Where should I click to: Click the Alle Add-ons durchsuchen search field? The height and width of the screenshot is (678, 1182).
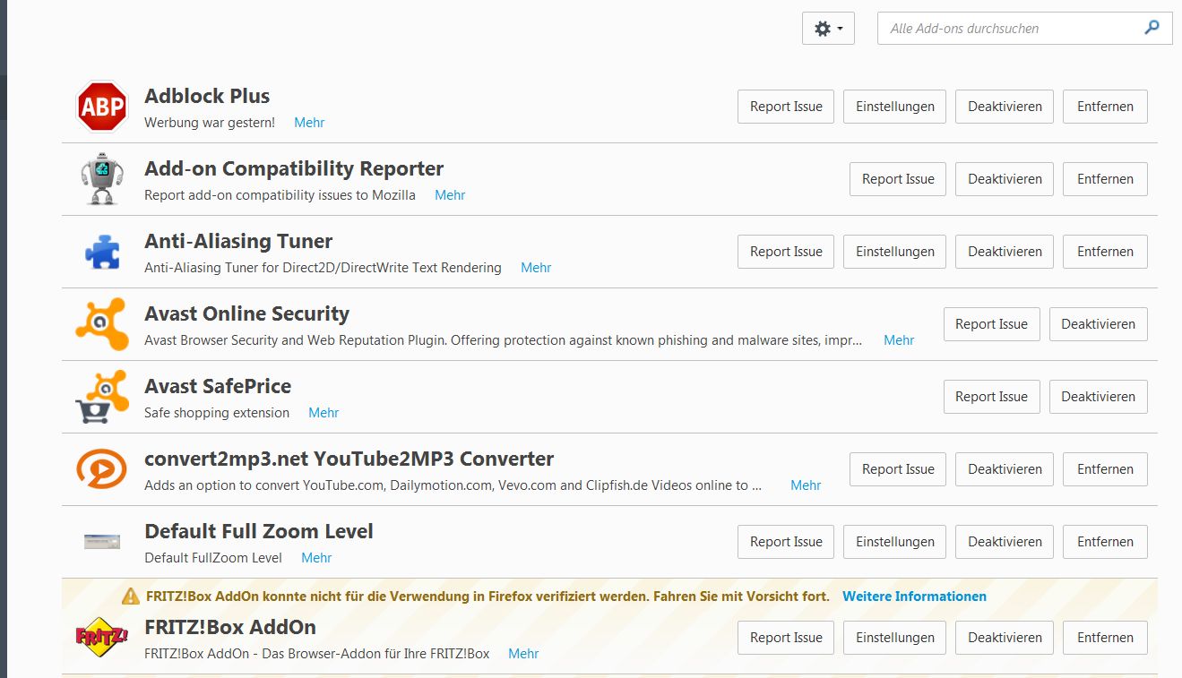point(1008,29)
